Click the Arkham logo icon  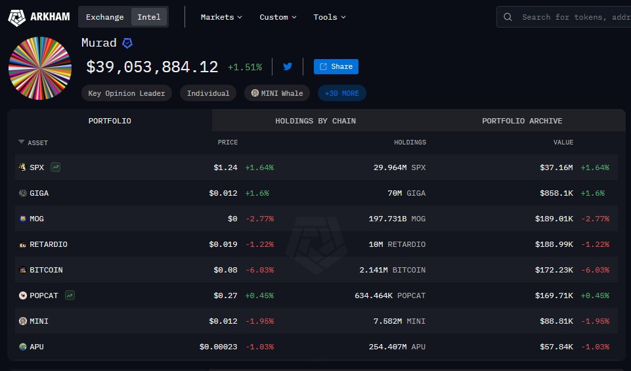click(x=16, y=18)
